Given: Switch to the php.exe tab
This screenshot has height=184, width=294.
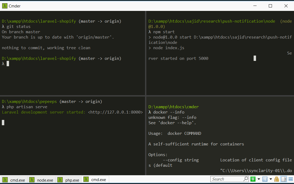Looking at the screenshot, I should tap(69, 180).
